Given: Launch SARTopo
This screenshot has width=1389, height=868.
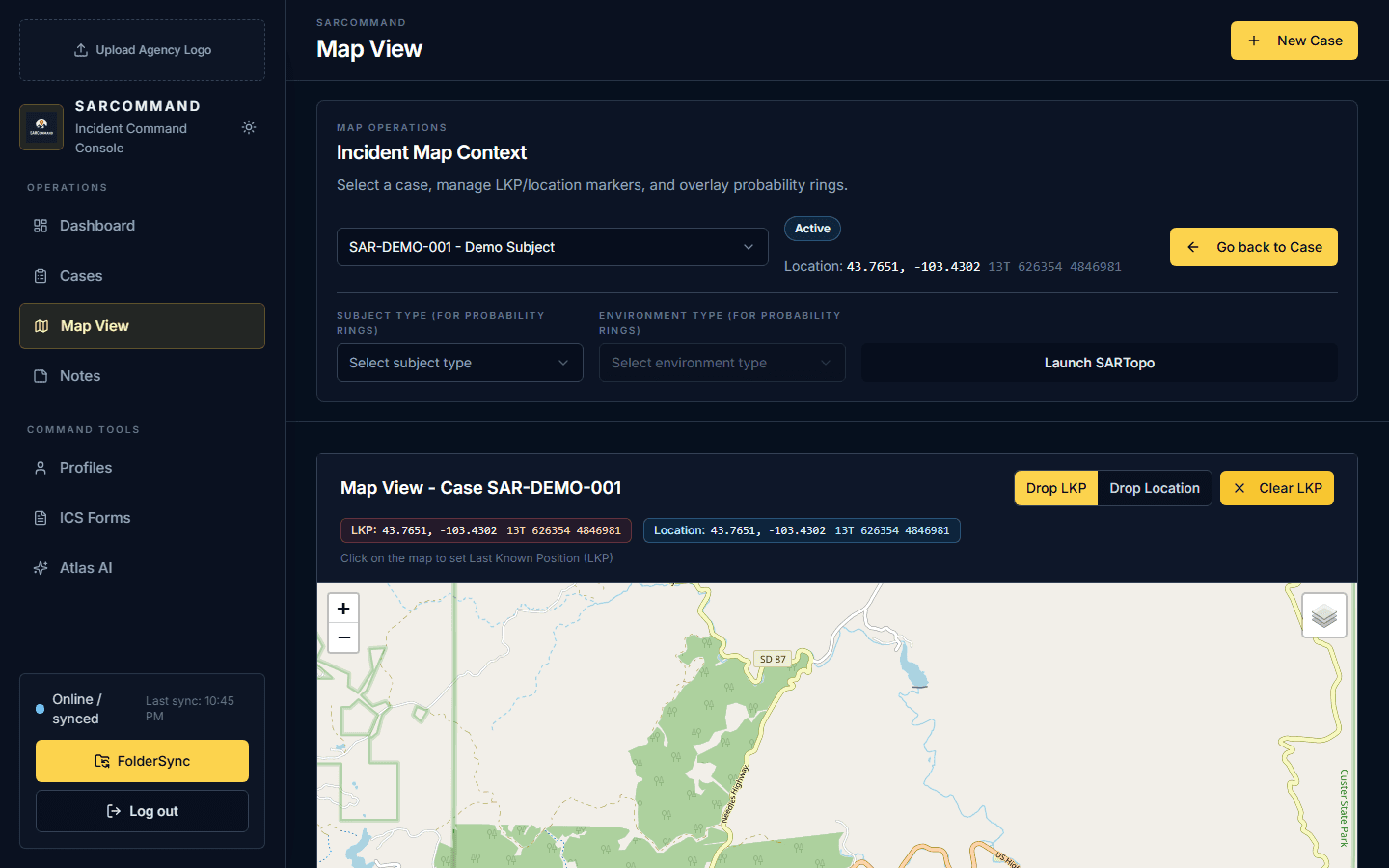Looking at the screenshot, I should click(x=1099, y=363).
